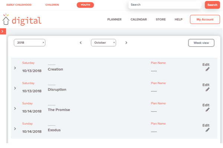Open the Planner menu
This screenshot has height=148, width=223.
tap(114, 19)
